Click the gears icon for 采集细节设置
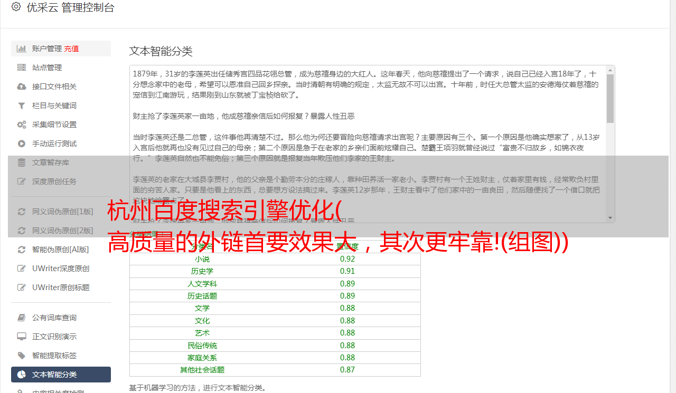Screen dimensions: 676x393 click(x=22, y=124)
